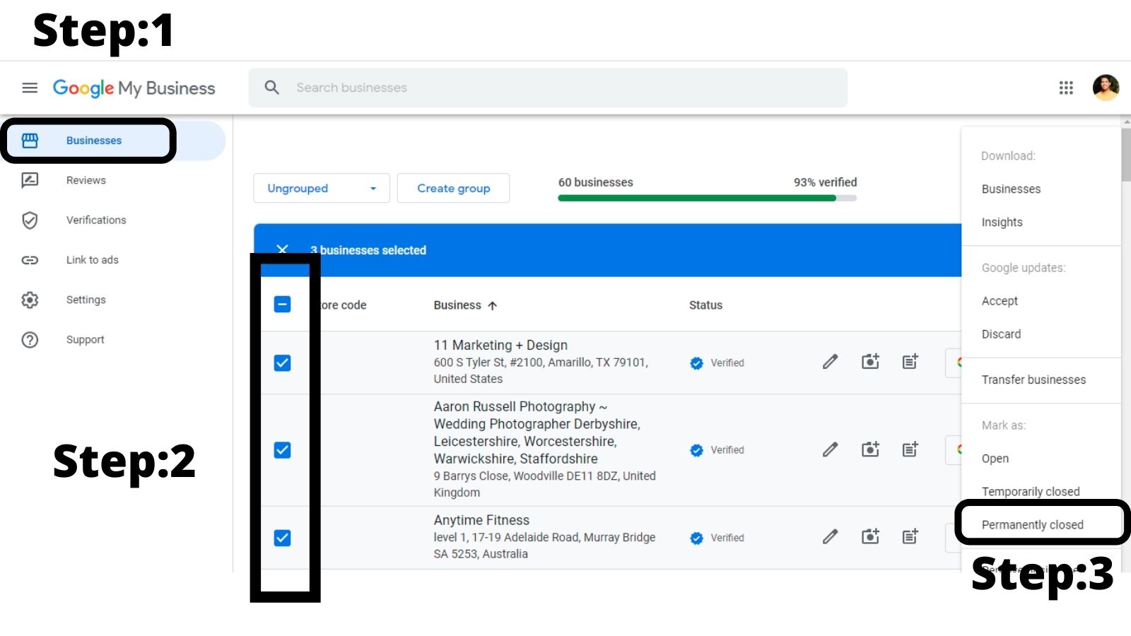Click the Settings gear icon

click(x=30, y=300)
